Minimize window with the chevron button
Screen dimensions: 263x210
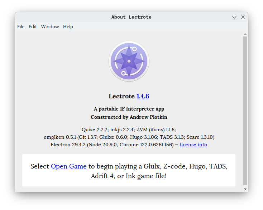(x=234, y=17)
